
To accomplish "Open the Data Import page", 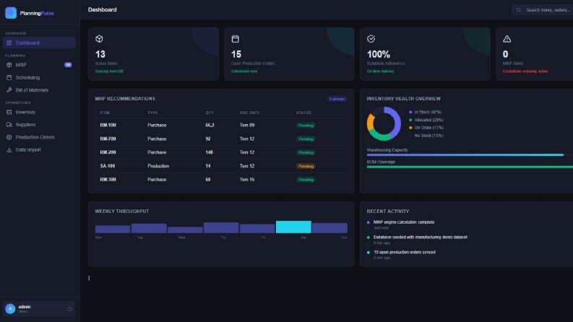I will pyautogui.click(x=39, y=149).
